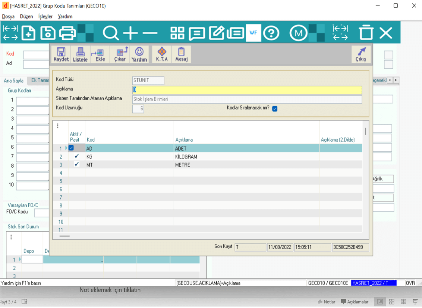The height and width of the screenshot is (308, 422).
Task: Click the pencil edit note icon
Action: (216, 33)
